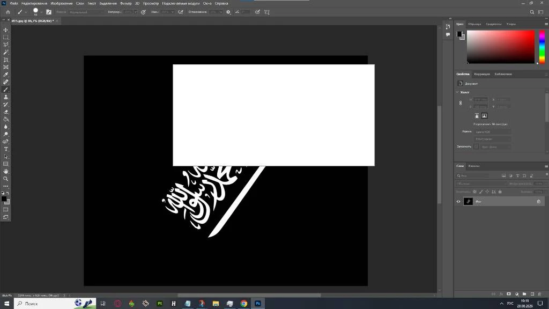This screenshot has width=549, height=309.
Task: Select the Brush tool in the tools panel
Action: coord(5,90)
